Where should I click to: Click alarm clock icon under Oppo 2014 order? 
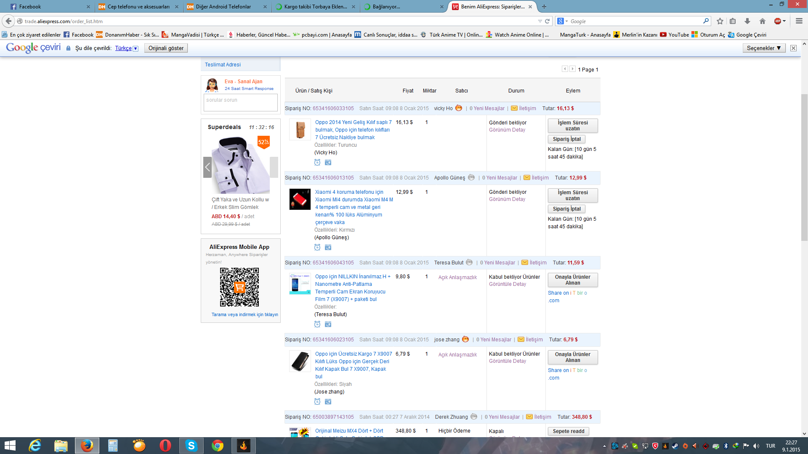tap(317, 162)
